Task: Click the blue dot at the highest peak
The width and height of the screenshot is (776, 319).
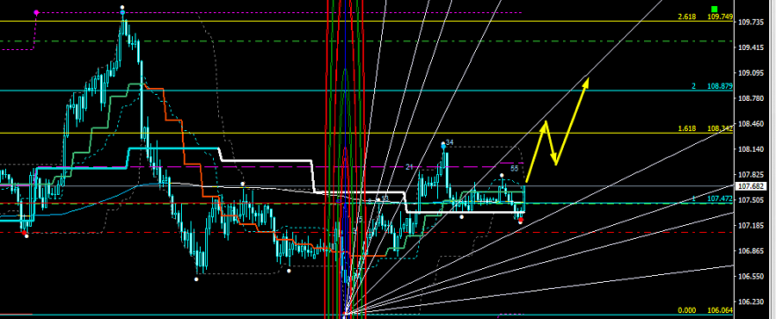Action: pos(122,12)
